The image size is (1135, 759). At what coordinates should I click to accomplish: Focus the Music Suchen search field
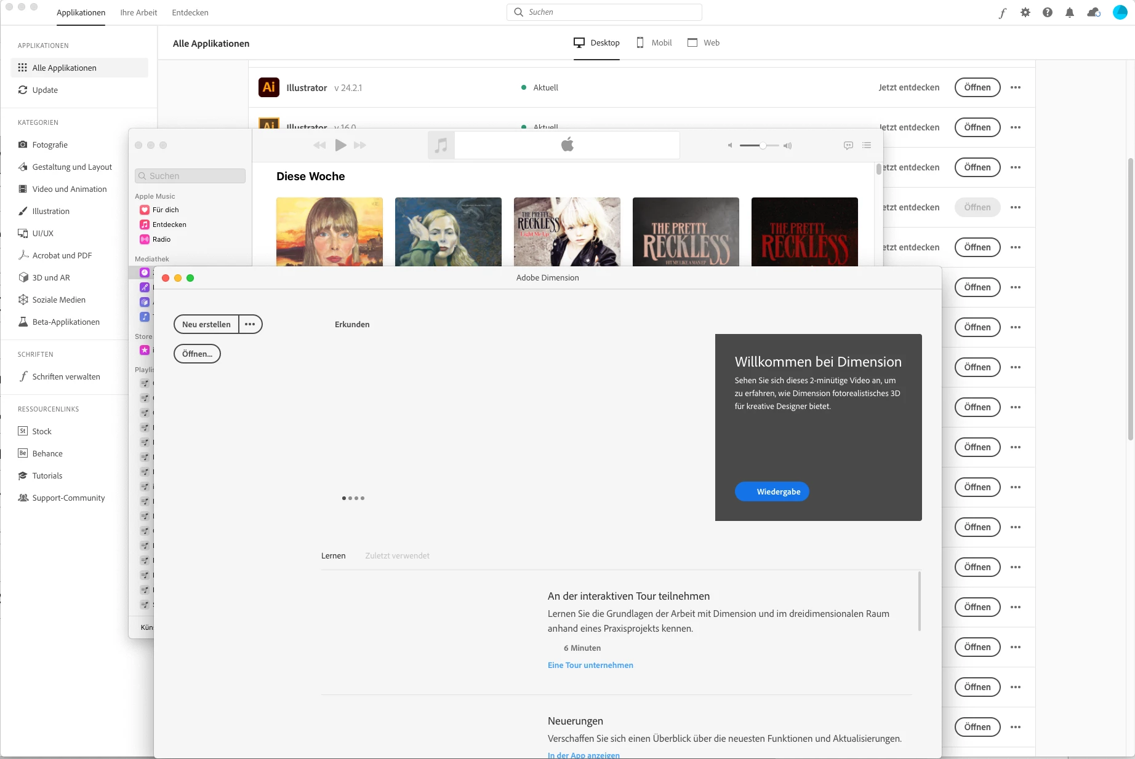[190, 176]
